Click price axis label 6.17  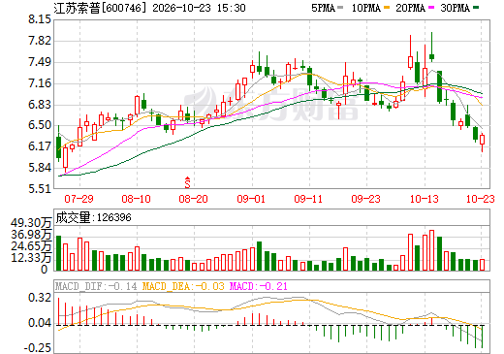coord(40,146)
